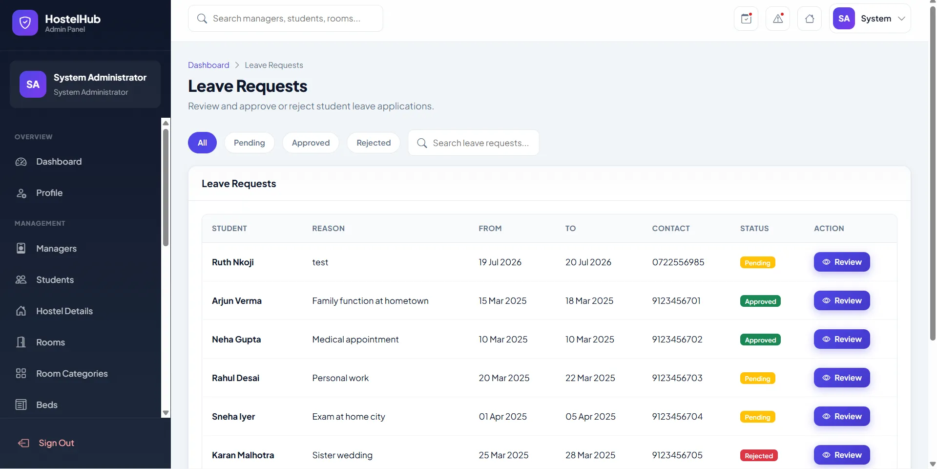Click the System Administrator profile card

85,85
